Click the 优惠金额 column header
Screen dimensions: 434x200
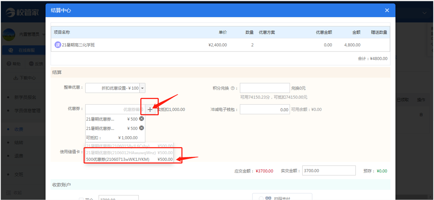(324, 32)
